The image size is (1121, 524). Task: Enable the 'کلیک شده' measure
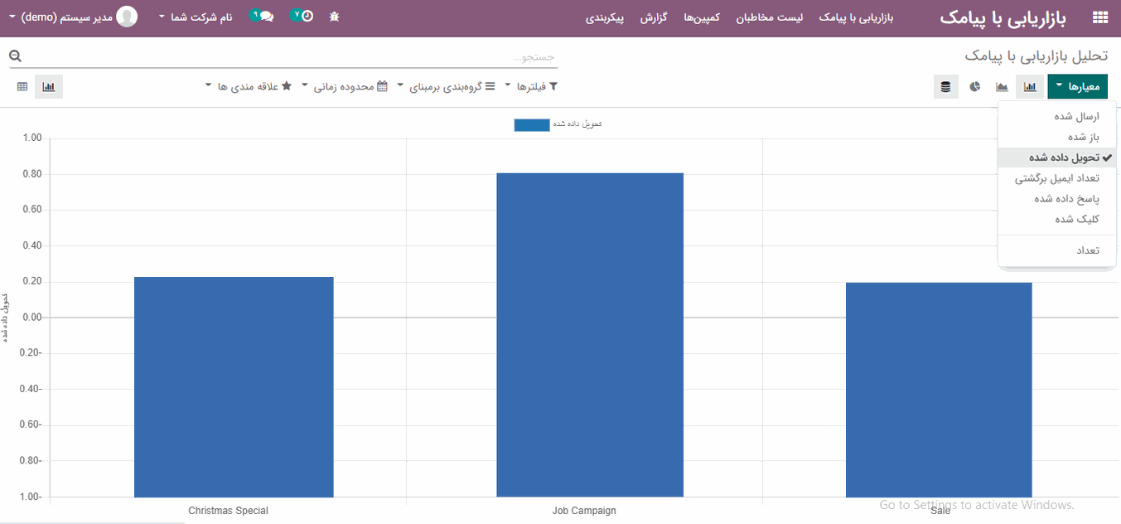coord(1077,219)
